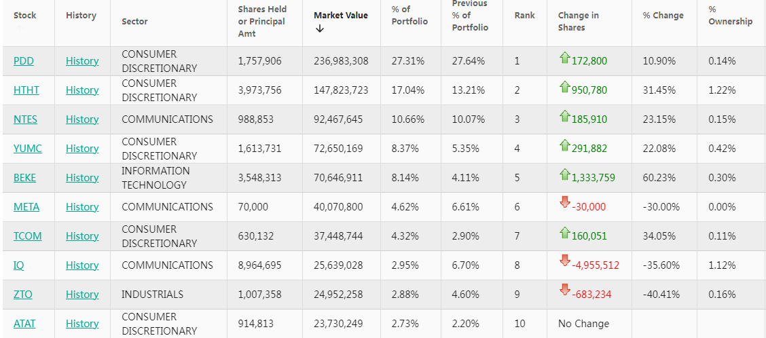Click the red down arrow next to -4,955,512

coord(564,261)
